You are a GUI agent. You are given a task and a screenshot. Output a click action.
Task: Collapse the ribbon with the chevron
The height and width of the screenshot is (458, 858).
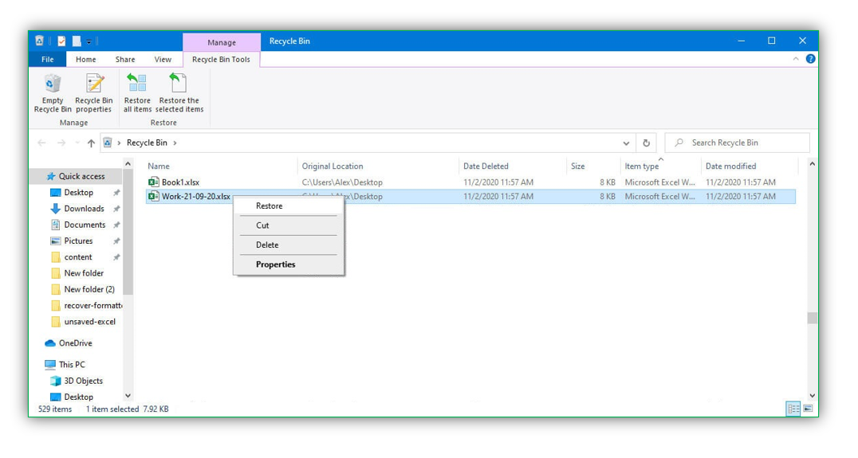tap(796, 59)
